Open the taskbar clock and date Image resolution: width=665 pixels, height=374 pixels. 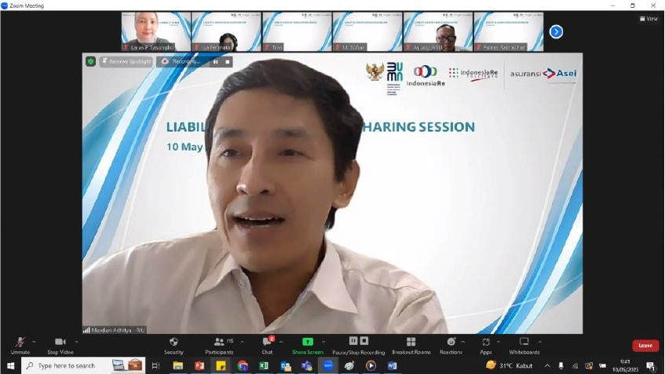[625, 365]
